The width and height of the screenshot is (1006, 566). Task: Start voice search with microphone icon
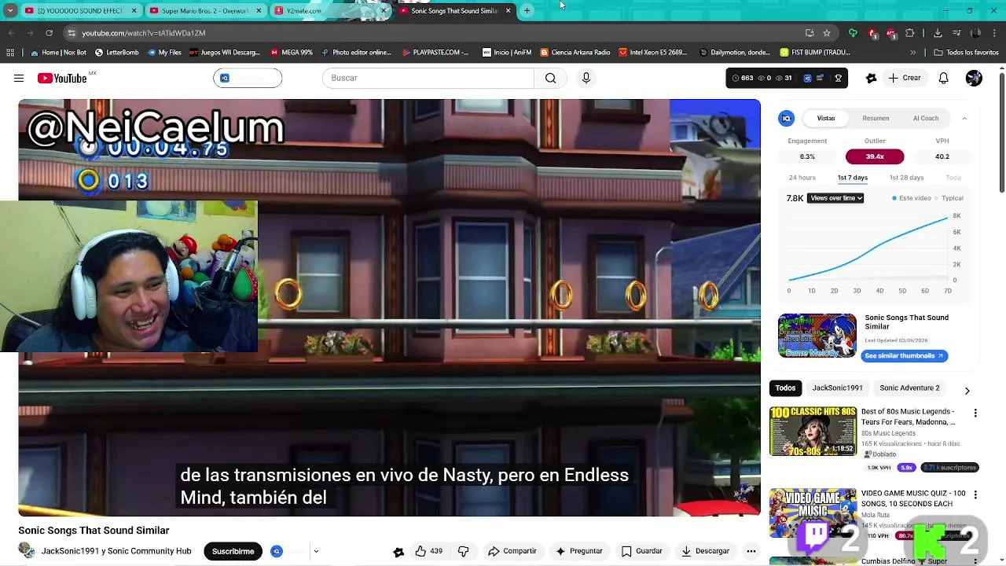pos(586,78)
